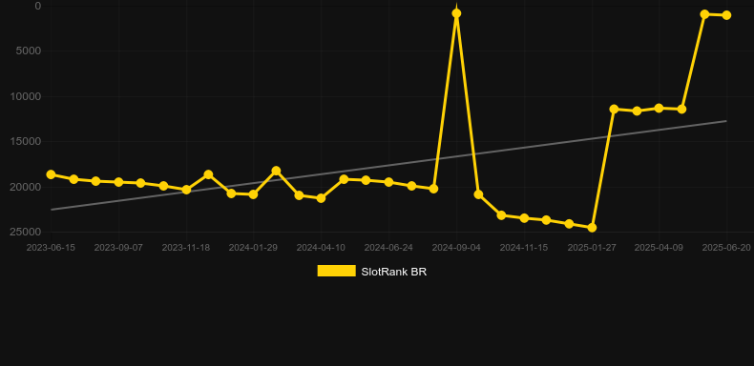The width and height of the screenshot is (754, 366).
Task: Select the peak data point above 2024-09-04
Action: click(x=456, y=13)
